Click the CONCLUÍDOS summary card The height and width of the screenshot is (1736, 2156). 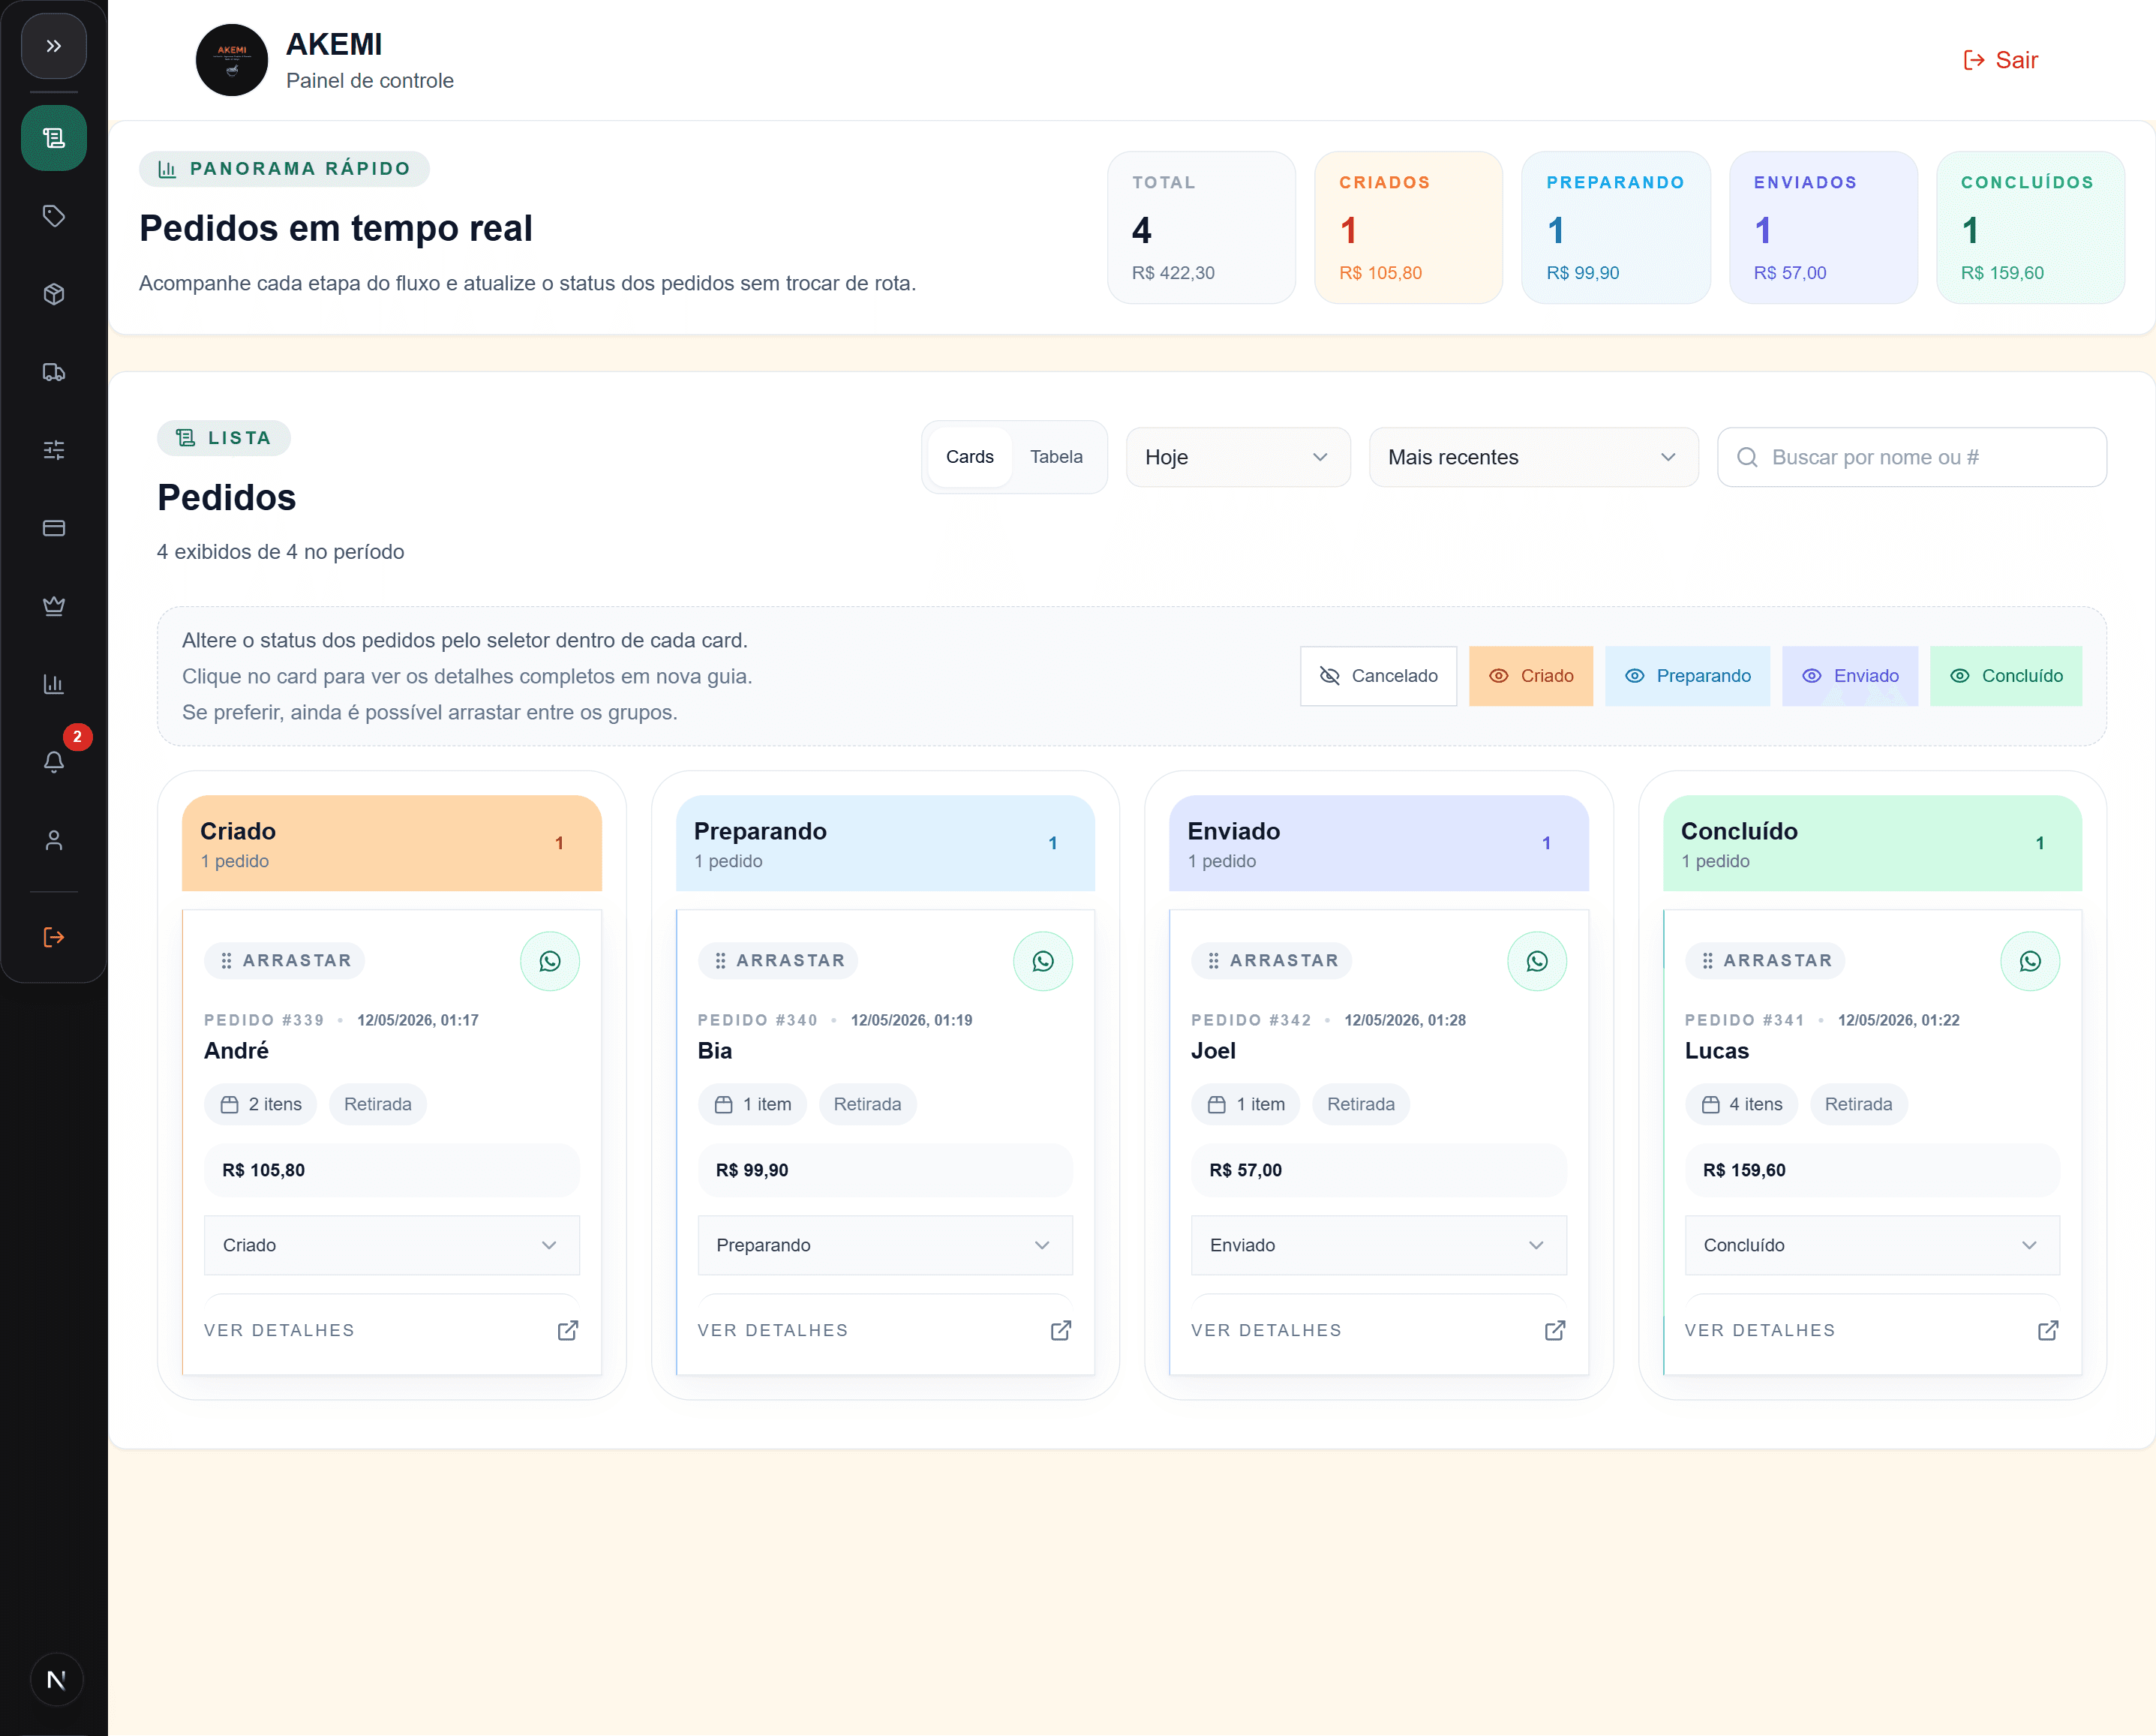tap(2030, 227)
